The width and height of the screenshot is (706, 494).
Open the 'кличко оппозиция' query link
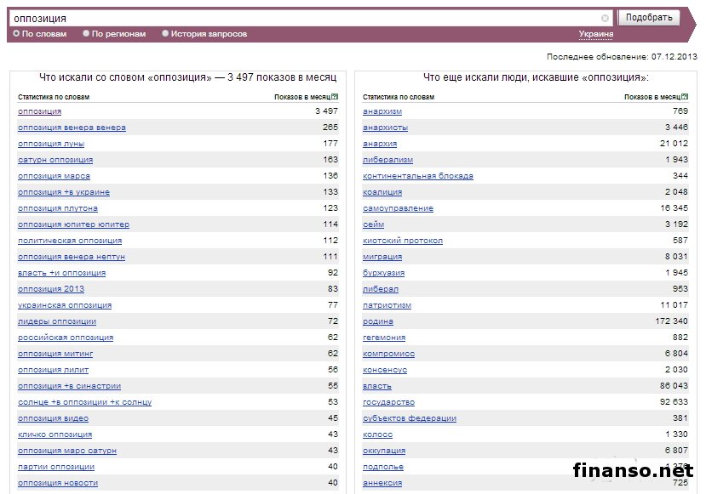coord(55,434)
